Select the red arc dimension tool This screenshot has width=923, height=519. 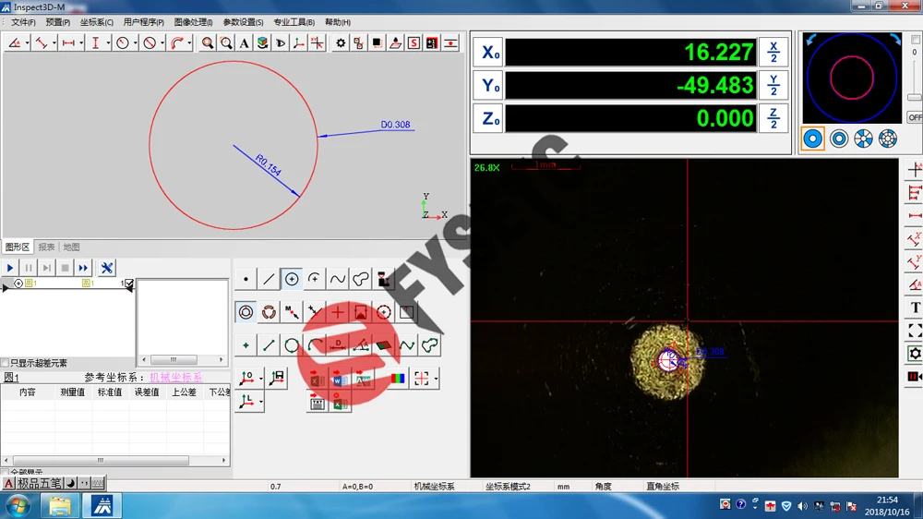click(x=176, y=43)
